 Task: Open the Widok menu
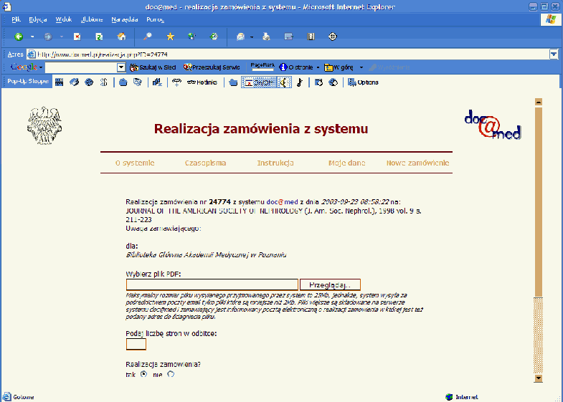pos(62,19)
